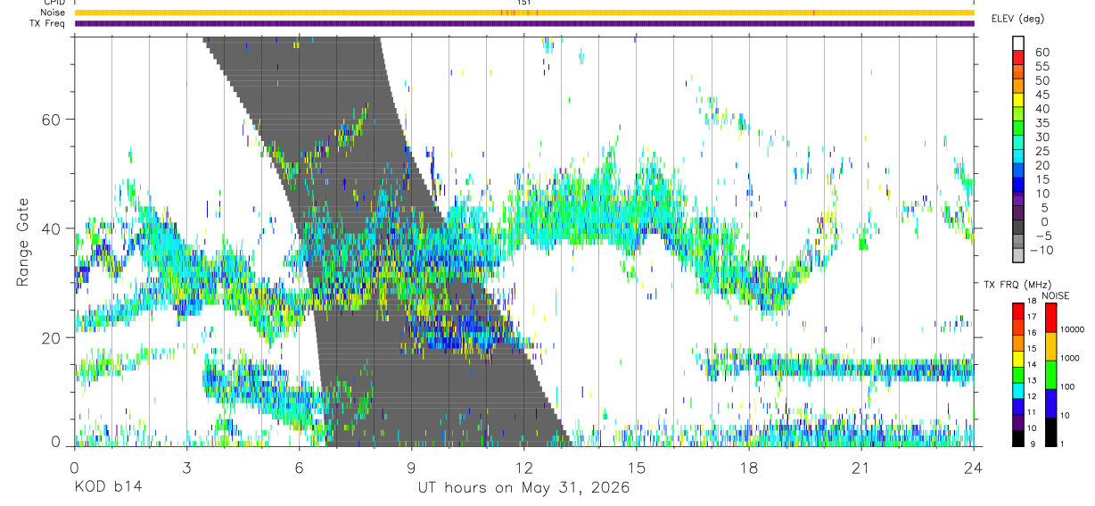The height and width of the screenshot is (506, 1095).
Task: Pick the black segment of the TX FRQ colorbar
Action: coord(1018,439)
